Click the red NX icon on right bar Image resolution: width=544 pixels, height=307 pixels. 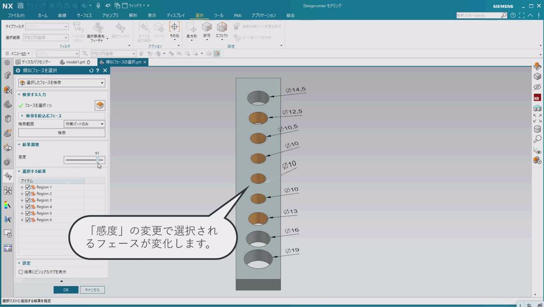click(x=537, y=98)
